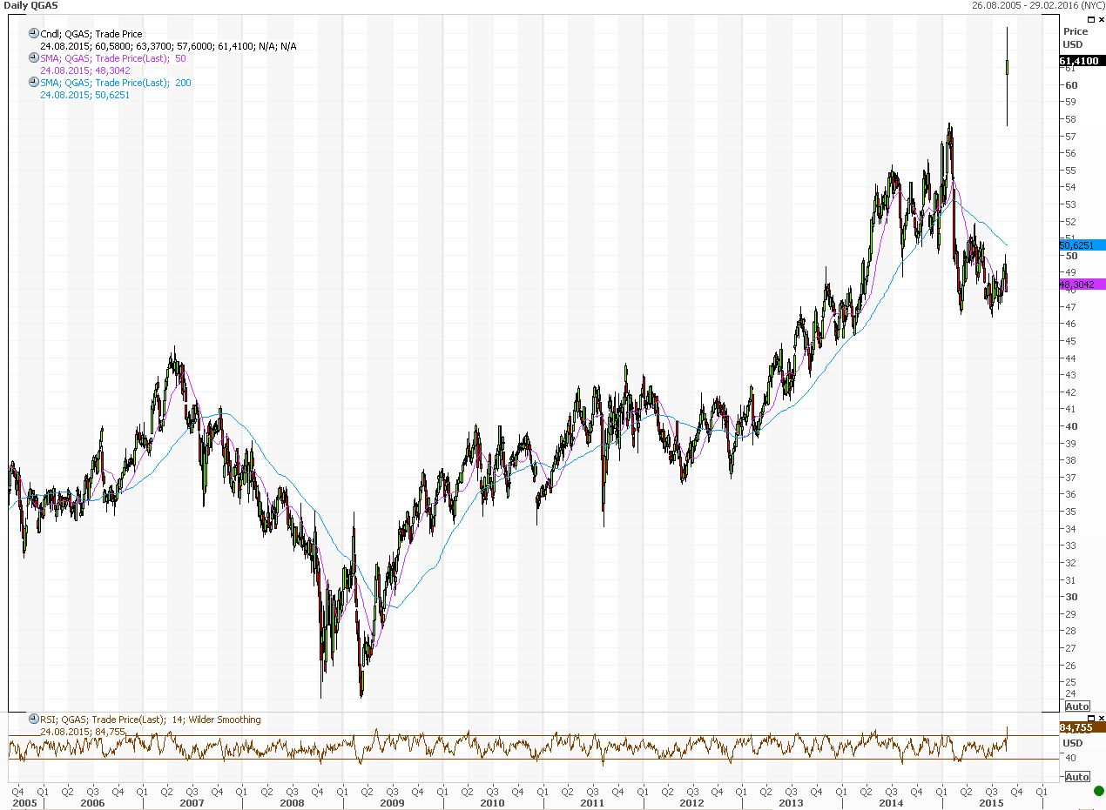Image resolution: width=1106 pixels, height=810 pixels.
Task: Toggle Auto scaling on the price axis
Action: point(1076,706)
